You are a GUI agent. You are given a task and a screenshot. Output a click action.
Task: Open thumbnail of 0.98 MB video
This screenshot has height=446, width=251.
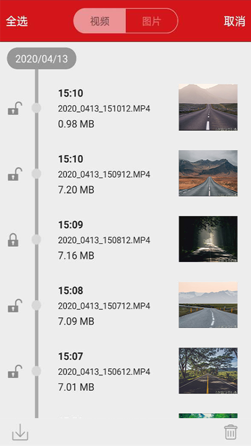click(x=208, y=107)
